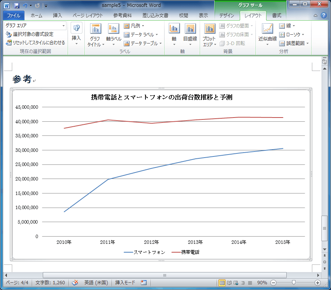Viewport: 331px width, 290px height.
Task: Click the next page double-arrow button
Action: point(325,269)
